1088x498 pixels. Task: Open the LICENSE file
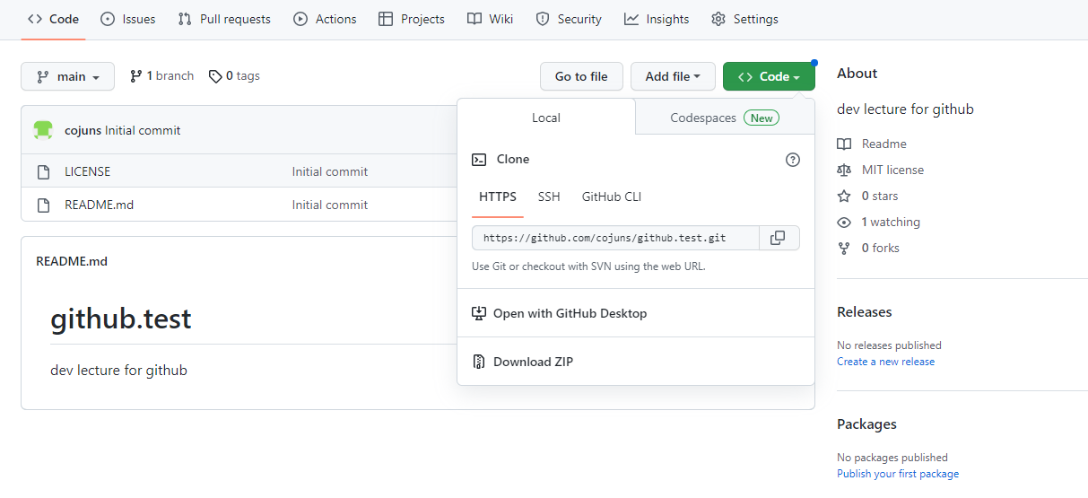click(x=88, y=171)
